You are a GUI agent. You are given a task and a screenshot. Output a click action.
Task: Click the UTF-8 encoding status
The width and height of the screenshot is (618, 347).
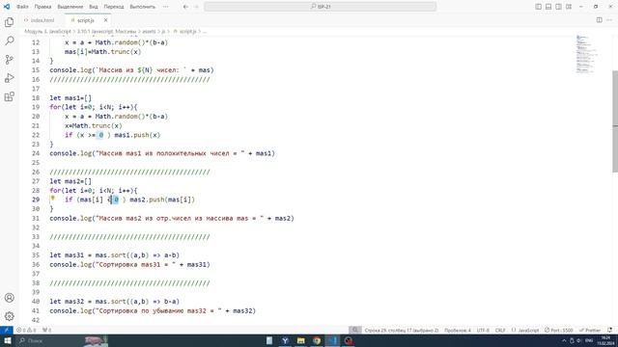[483, 330]
